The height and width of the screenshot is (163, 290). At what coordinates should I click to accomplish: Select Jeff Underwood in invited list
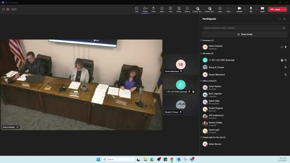(245, 116)
